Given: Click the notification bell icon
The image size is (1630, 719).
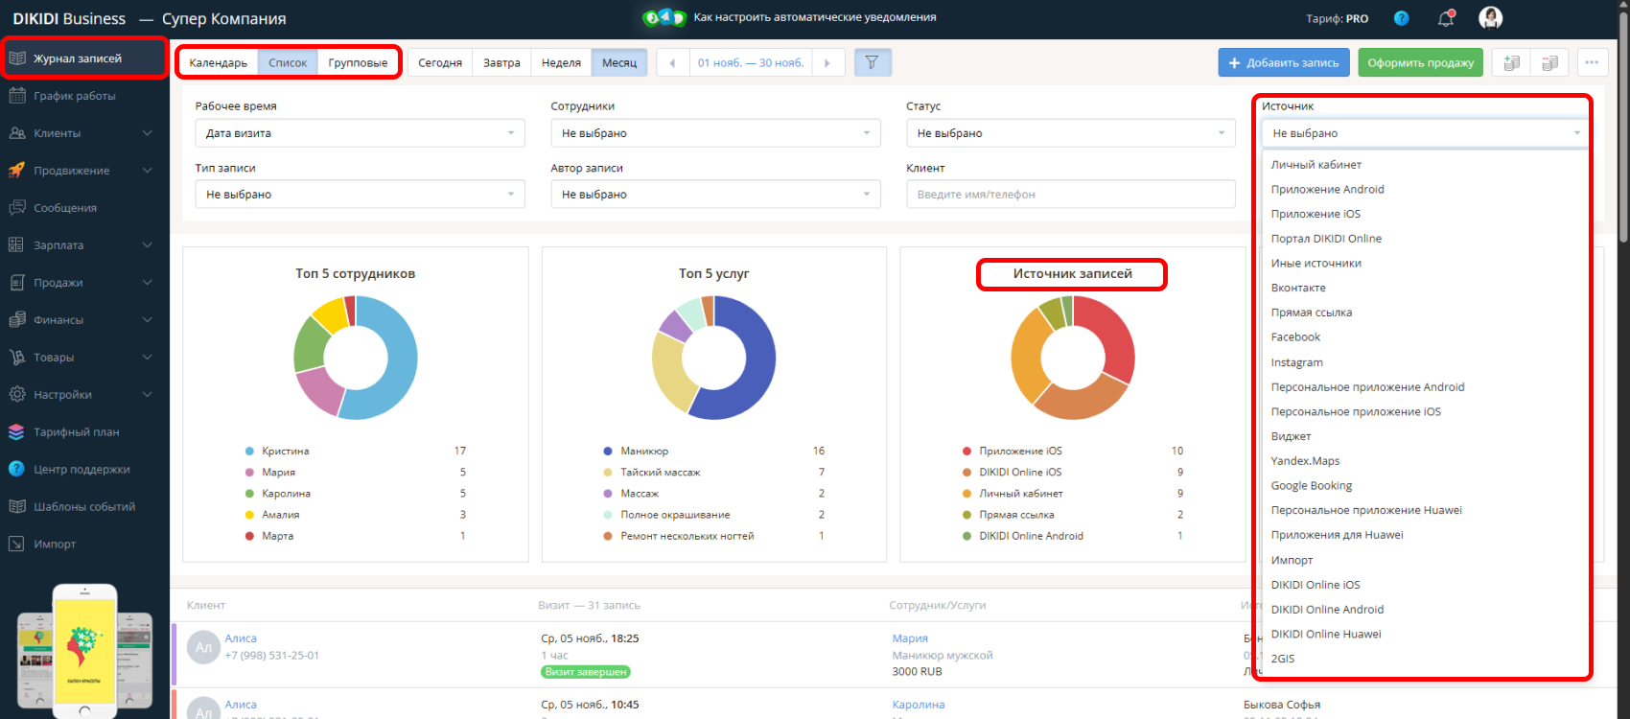Looking at the screenshot, I should [1446, 18].
